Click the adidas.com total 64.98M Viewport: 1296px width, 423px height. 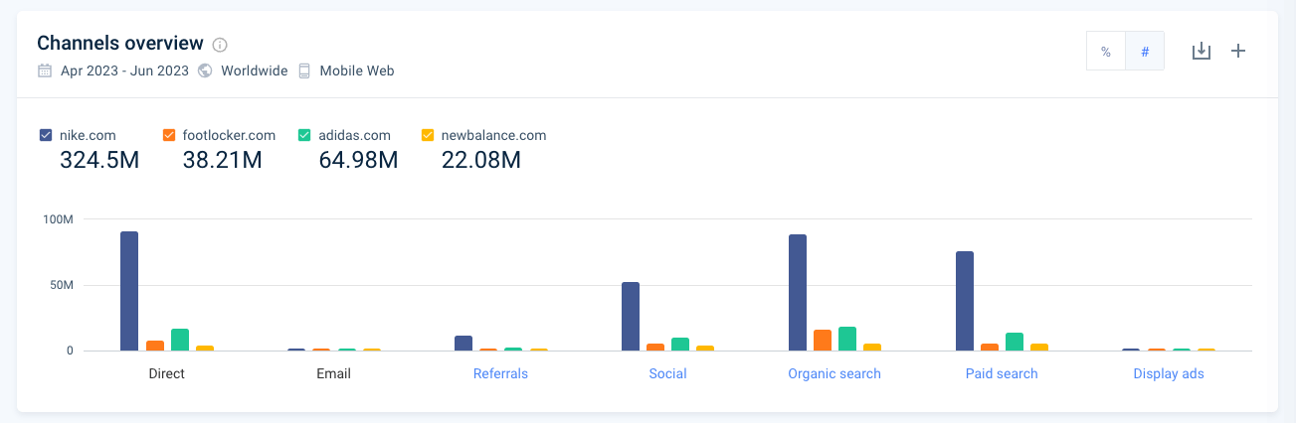point(358,159)
